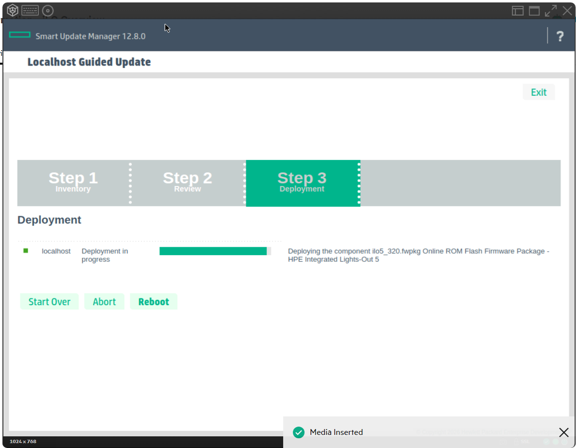Select the Step 3 Deployment tab
Image resolution: width=576 pixels, height=448 pixels.
pos(303,183)
